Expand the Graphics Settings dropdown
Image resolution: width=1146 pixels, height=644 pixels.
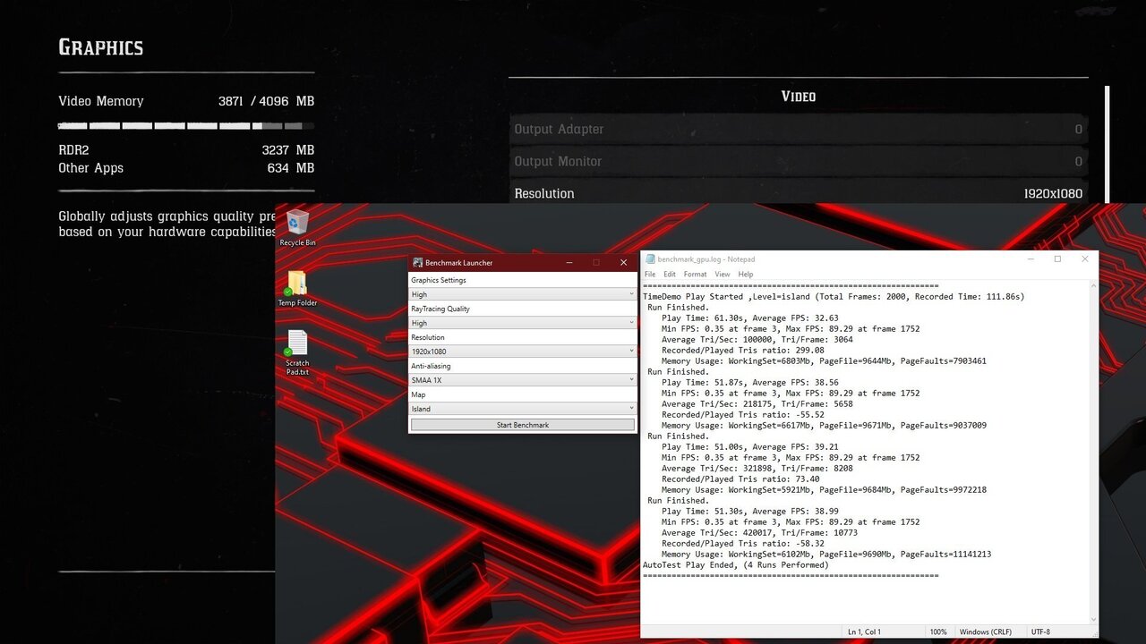(522, 294)
